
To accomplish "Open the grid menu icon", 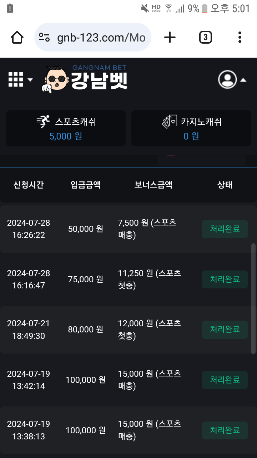I will [x=16, y=79].
